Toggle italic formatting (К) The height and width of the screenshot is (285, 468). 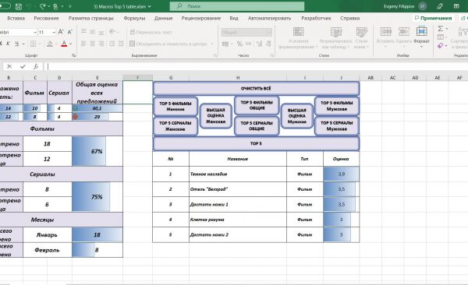pyautogui.click(x=8, y=44)
